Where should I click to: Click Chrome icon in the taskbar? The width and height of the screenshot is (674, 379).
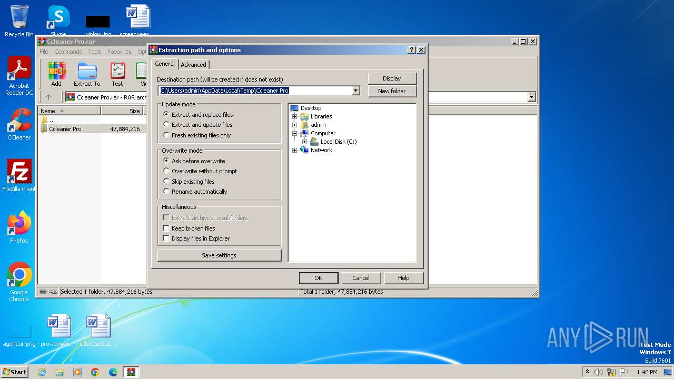[95, 372]
